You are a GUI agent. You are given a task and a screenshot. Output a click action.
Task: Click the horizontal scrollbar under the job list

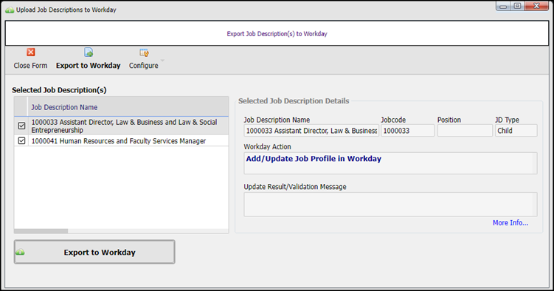pyautogui.click(x=41, y=231)
